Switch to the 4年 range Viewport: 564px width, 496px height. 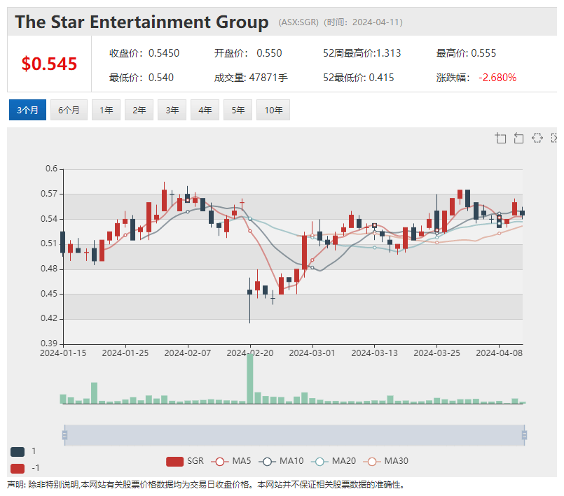click(x=205, y=110)
